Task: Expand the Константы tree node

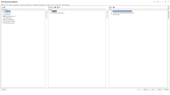Action: pos(2,11)
